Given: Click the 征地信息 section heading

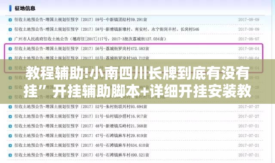Looking at the screenshot, I should click(25, 8).
